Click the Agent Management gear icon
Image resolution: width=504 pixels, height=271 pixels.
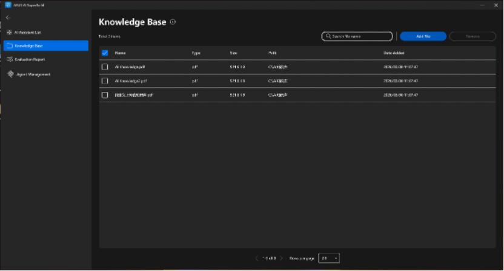pyautogui.click(x=11, y=74)
